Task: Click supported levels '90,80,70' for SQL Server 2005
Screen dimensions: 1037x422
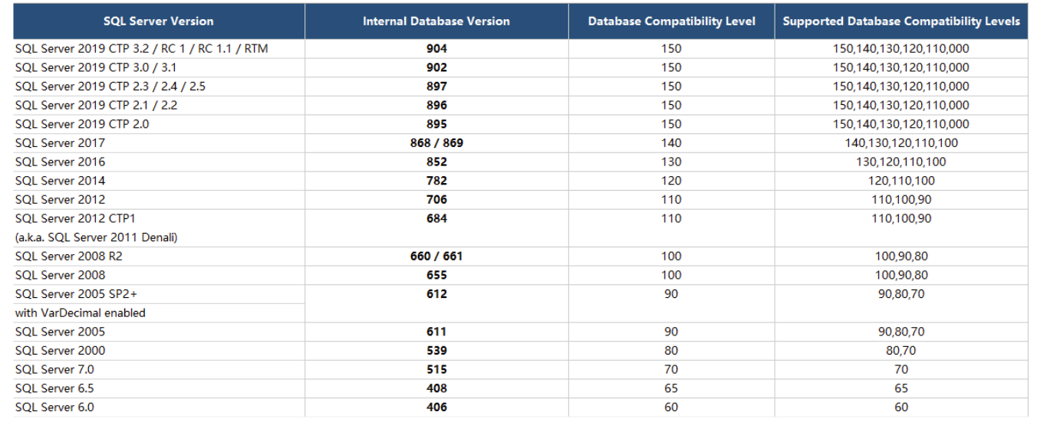Action: (x=901, y=332)
